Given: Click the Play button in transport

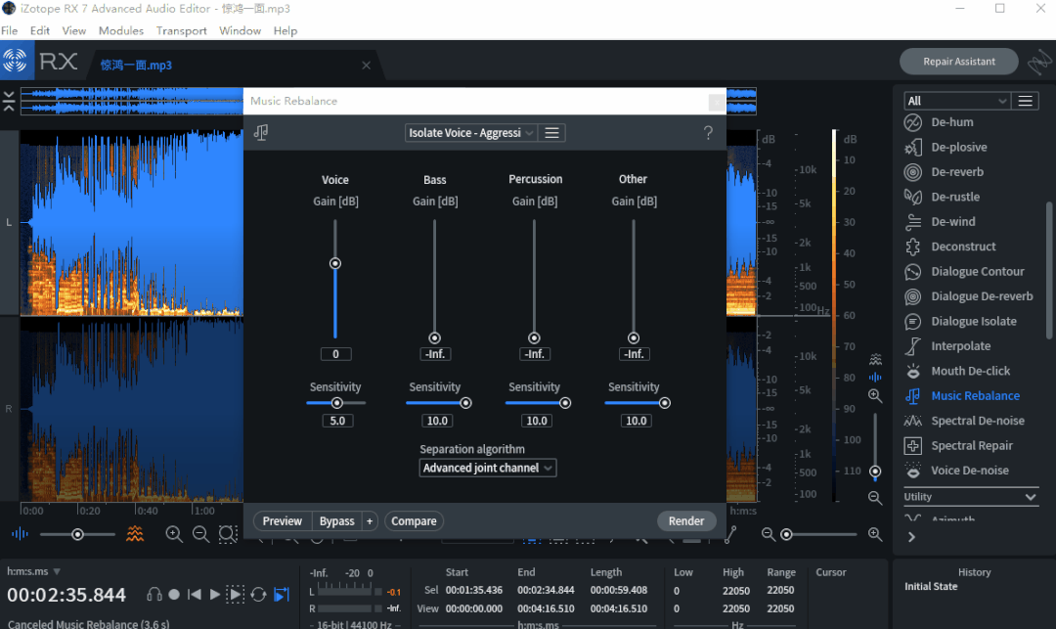Looking at the screenshot, I should point(214,595).
